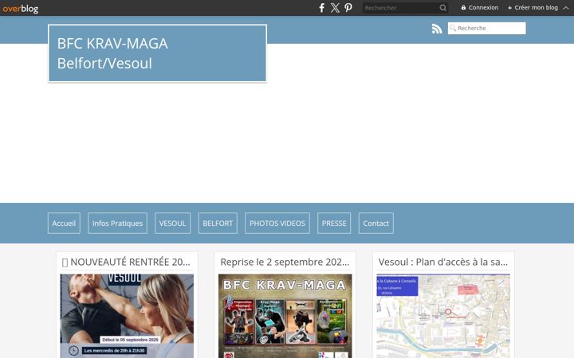Open Vesoul Plan d'accès article title
The height and width of the screenshot is (358, 574).
tap(443, 262)
